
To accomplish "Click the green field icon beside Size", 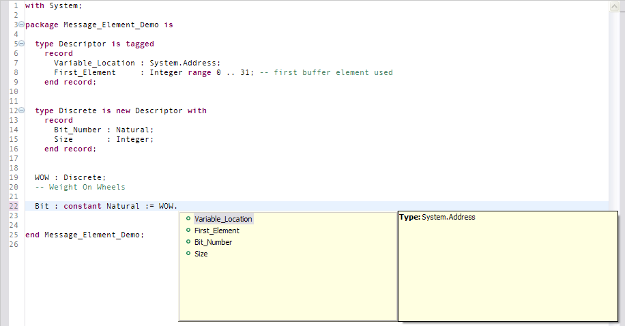I will click(x=188, y=253).
